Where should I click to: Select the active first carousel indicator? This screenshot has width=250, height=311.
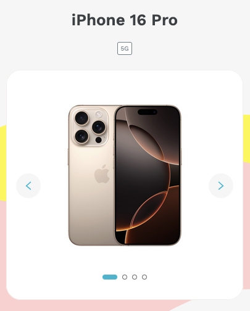(110, 277)
